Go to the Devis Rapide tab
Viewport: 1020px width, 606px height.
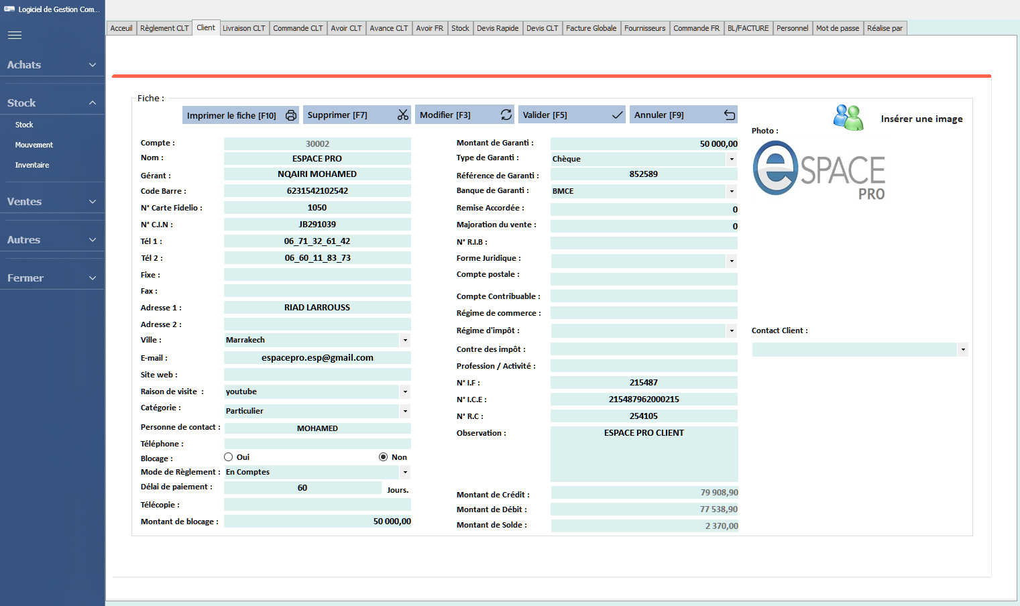(x=498, y=28)
